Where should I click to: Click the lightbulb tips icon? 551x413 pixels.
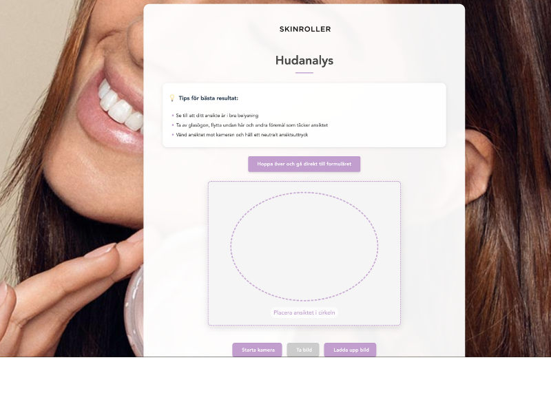tap(171, 98)
